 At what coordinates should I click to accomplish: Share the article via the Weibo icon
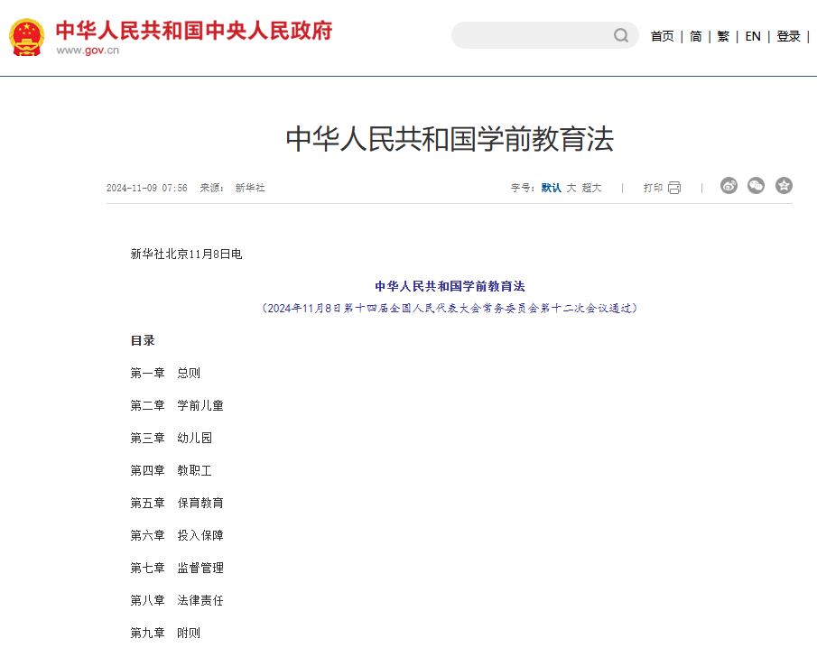coord(729,185)
